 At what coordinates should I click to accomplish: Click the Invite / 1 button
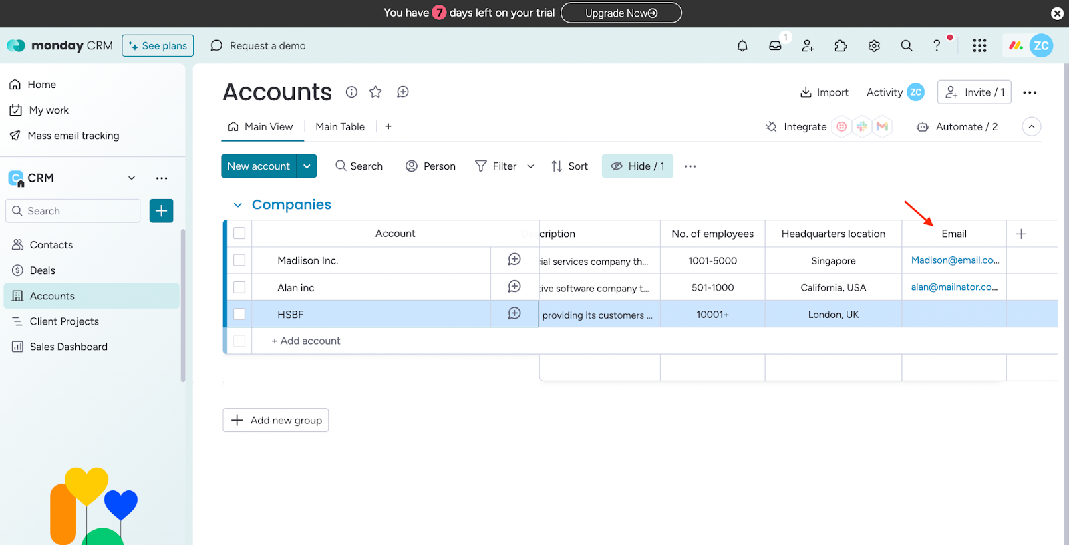click(x=975, y=92)
